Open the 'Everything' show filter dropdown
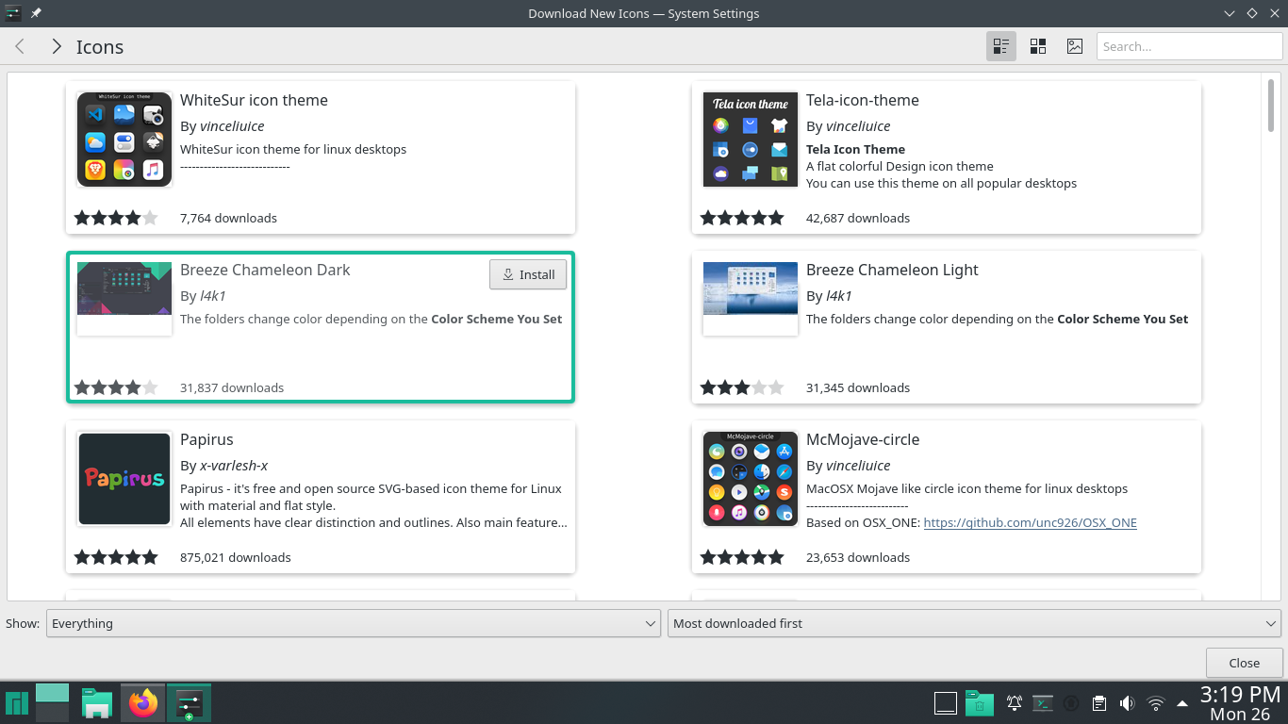1288x724 pixels. tap(353, 623)
